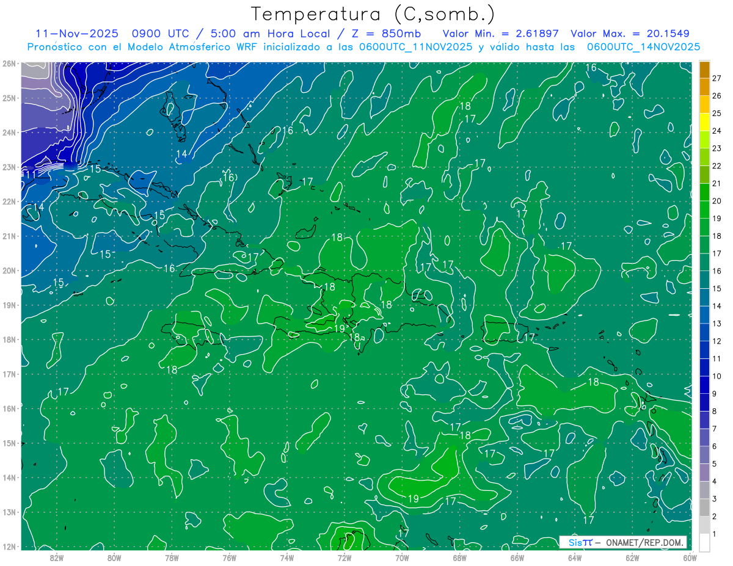
Task: Click the '0600UTC_11NOV2025' initialization time text
Action: coord(415,47)
